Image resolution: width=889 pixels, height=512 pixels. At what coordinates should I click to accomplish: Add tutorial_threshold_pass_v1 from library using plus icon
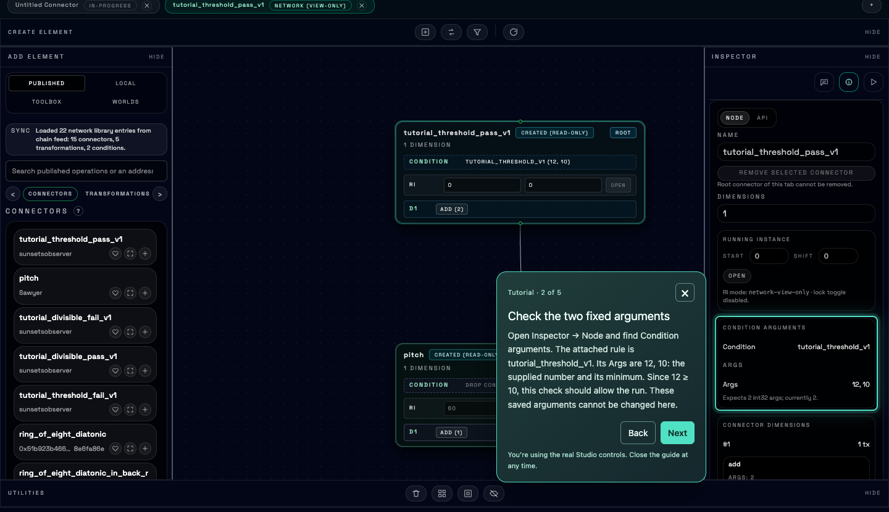[x=145, y=254]
